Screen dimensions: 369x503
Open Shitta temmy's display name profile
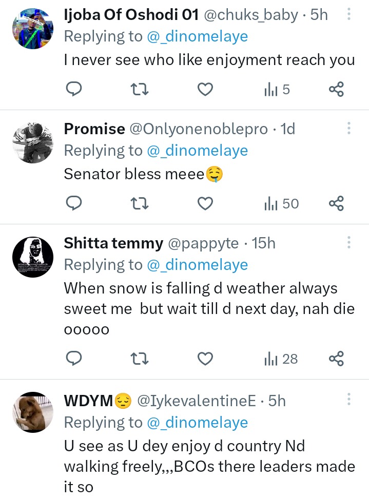click(x=113, y=243)
